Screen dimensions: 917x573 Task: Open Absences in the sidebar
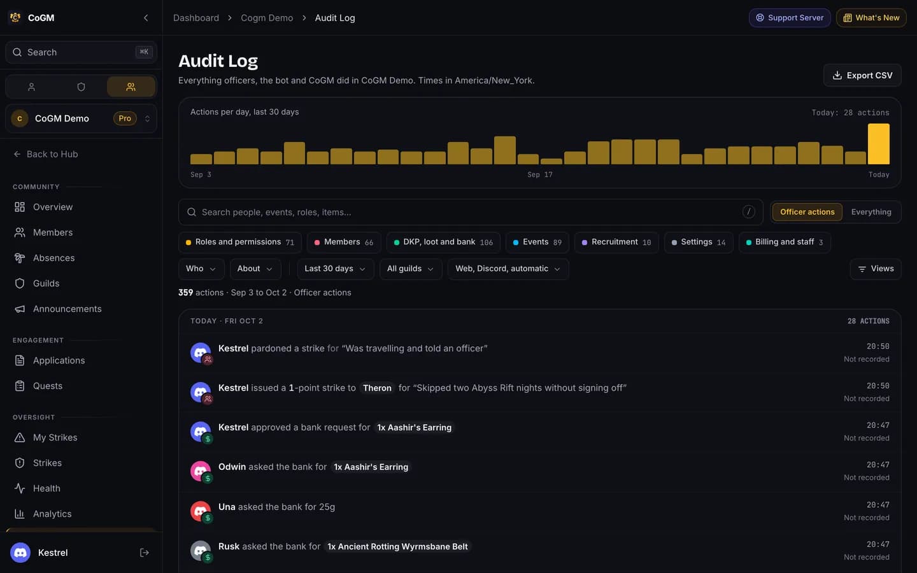(x=81, y=258)
